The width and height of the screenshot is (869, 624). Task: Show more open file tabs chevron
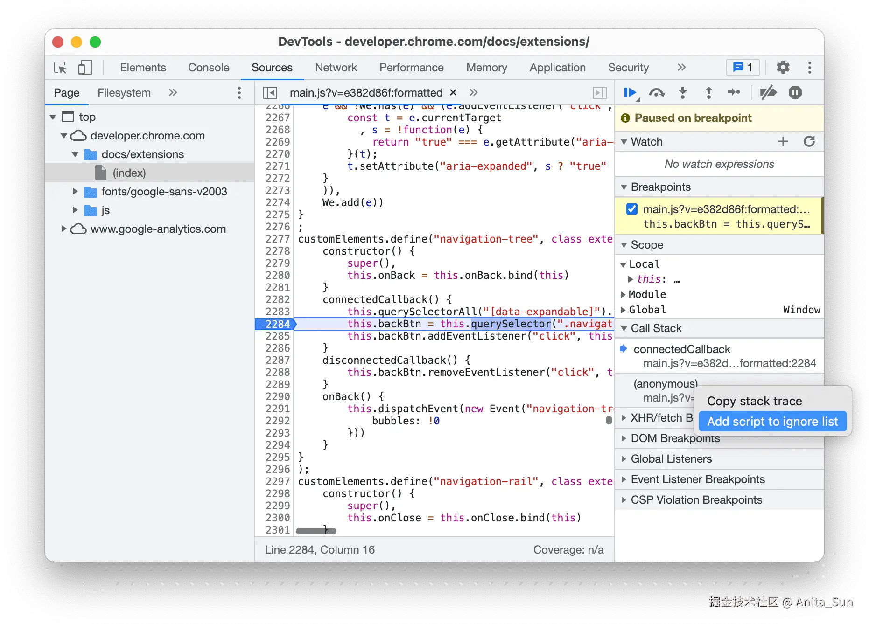coord(474,93)
